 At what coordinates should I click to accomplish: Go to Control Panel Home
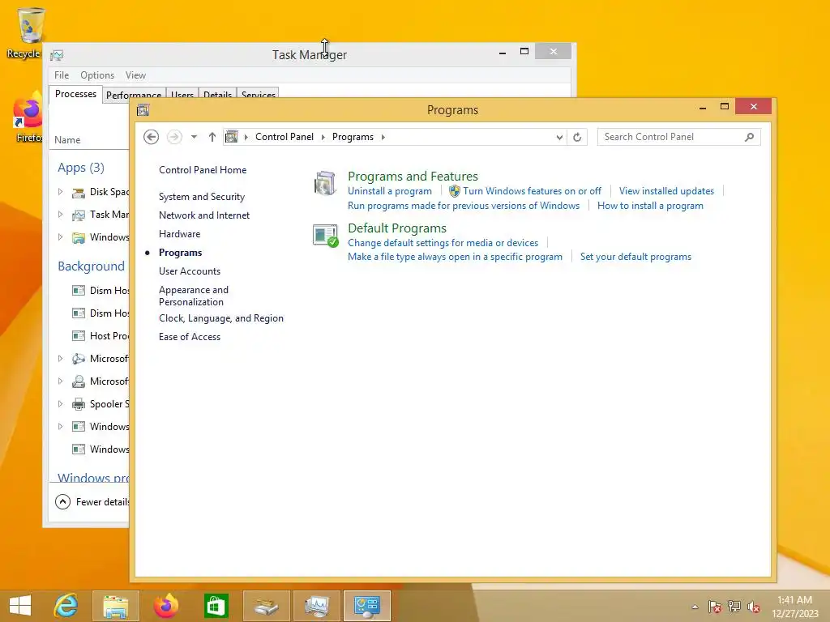pos(203,170)
